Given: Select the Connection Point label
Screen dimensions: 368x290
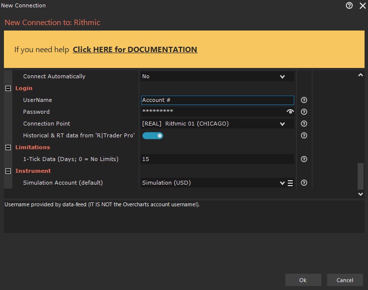Looking at the screenshot, I should coord(46,124).
